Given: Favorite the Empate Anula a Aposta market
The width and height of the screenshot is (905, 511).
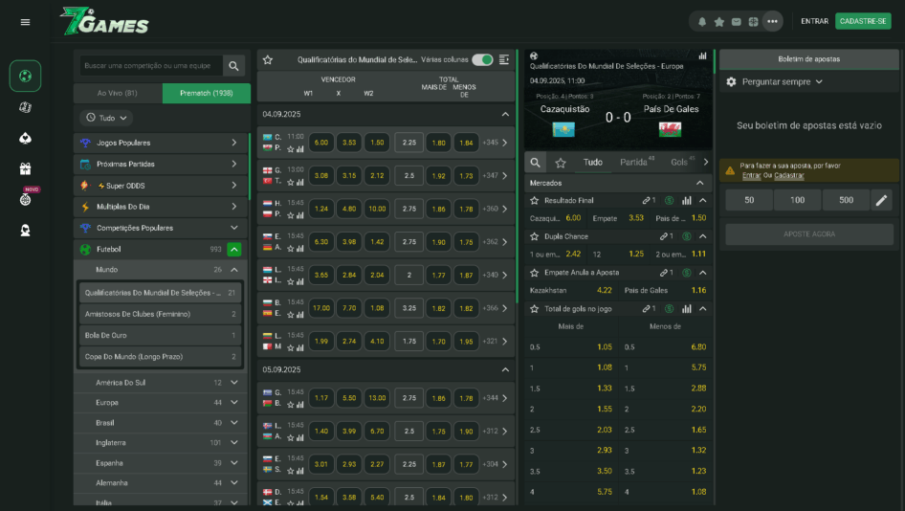Looking at the screenshot, I should pos(535,273).
